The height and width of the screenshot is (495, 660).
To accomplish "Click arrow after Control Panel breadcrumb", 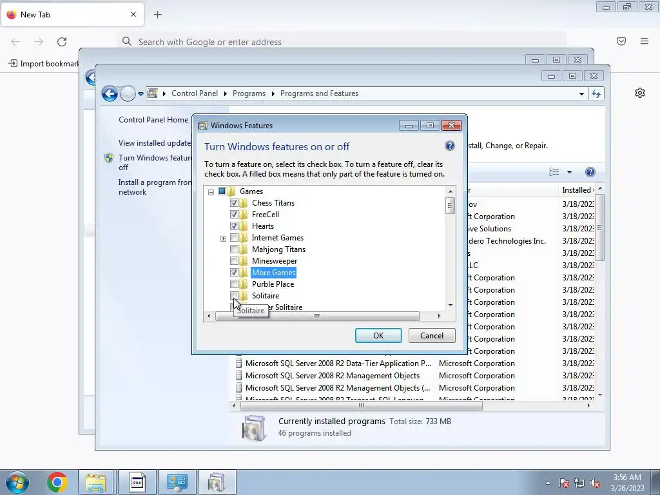I will pos(225,93).
